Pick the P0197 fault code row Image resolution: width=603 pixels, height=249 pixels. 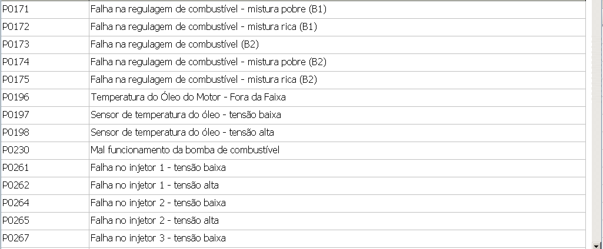16,115
